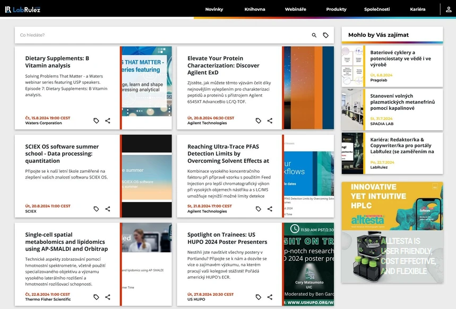
Task: Open Alltesta 'Innovative yet intuitive HPLC' banner
Action: 392,206
